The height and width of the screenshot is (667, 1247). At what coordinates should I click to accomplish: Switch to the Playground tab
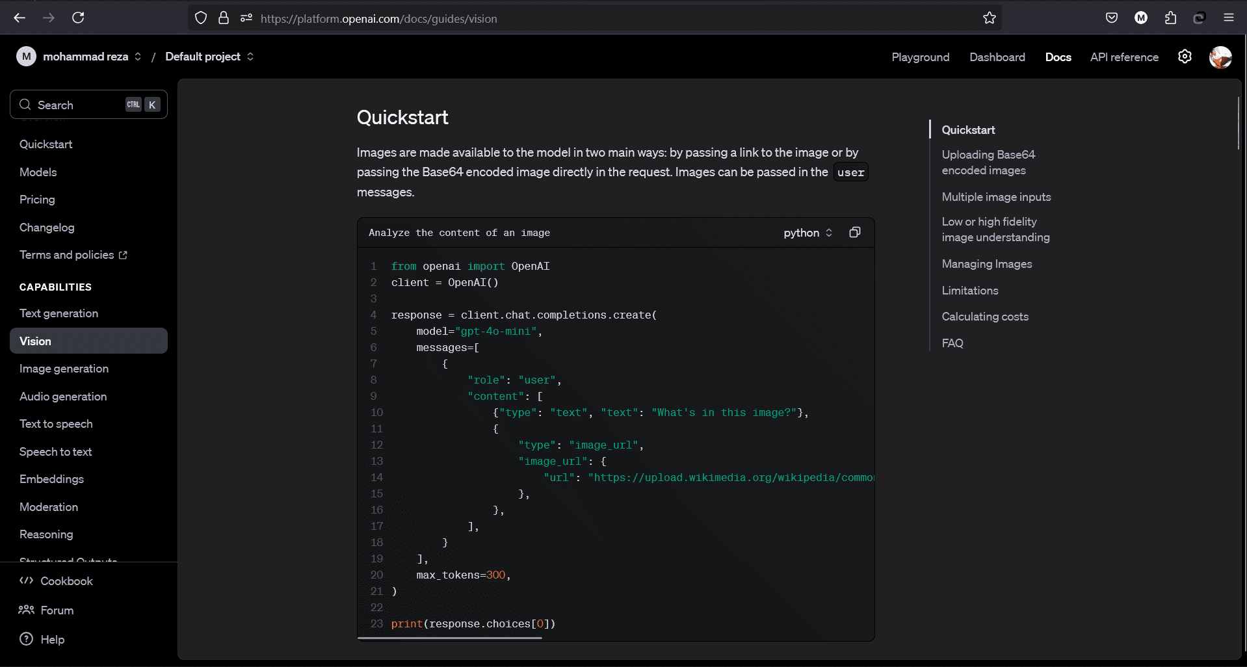(x=920, y=57)
